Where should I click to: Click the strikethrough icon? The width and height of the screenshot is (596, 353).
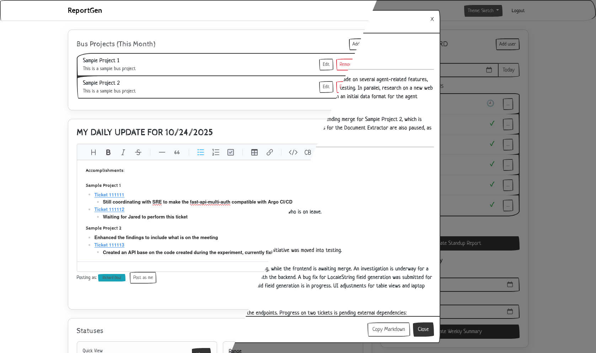[x=138, y=152]
